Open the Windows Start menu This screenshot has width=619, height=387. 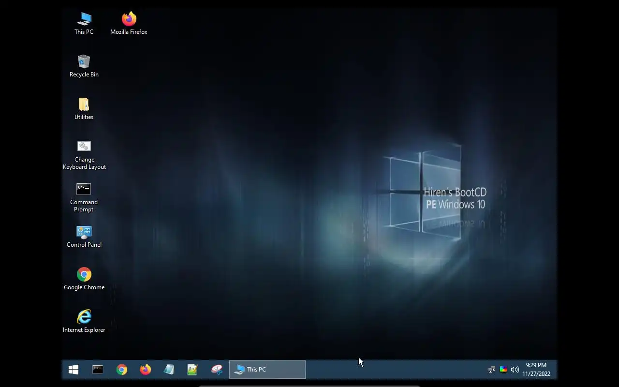(x=74, y=370)
